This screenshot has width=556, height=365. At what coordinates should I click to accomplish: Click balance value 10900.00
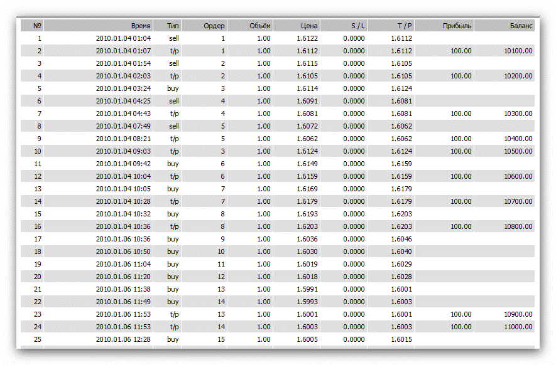(518, 314)
